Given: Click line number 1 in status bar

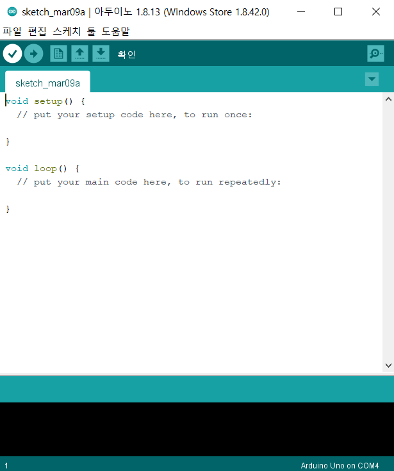Looking at the screenshot, I should (6, 466).
